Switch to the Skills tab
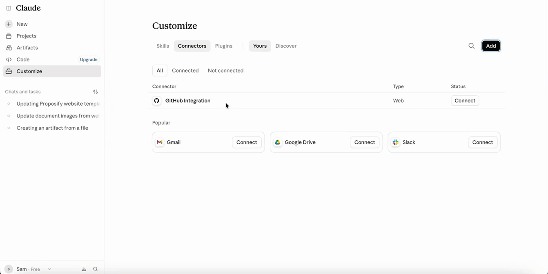Image resolution: width=548 pixels, height=274 pixels. tap(163, 46)
